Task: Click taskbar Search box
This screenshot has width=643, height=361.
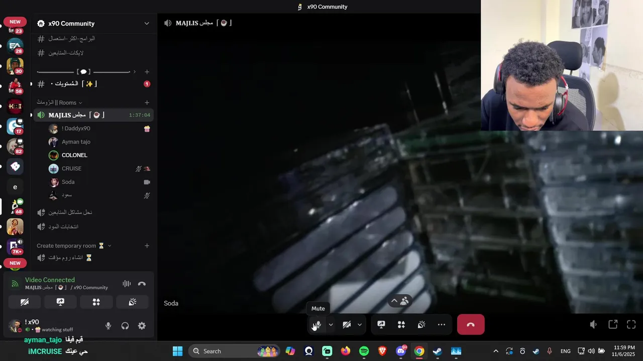Action: [234, 351]
